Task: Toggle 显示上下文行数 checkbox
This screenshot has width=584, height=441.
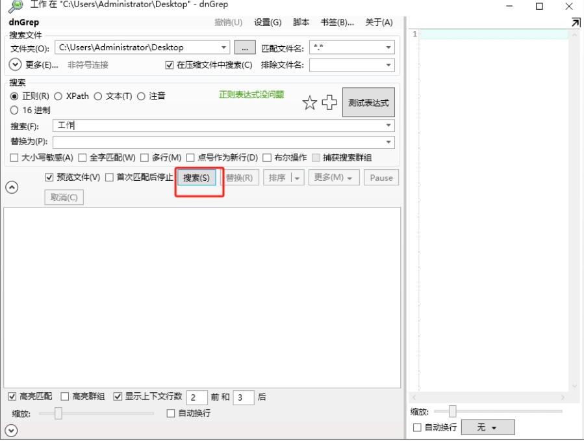Action: pyautogui.click(x=118, y=396)
